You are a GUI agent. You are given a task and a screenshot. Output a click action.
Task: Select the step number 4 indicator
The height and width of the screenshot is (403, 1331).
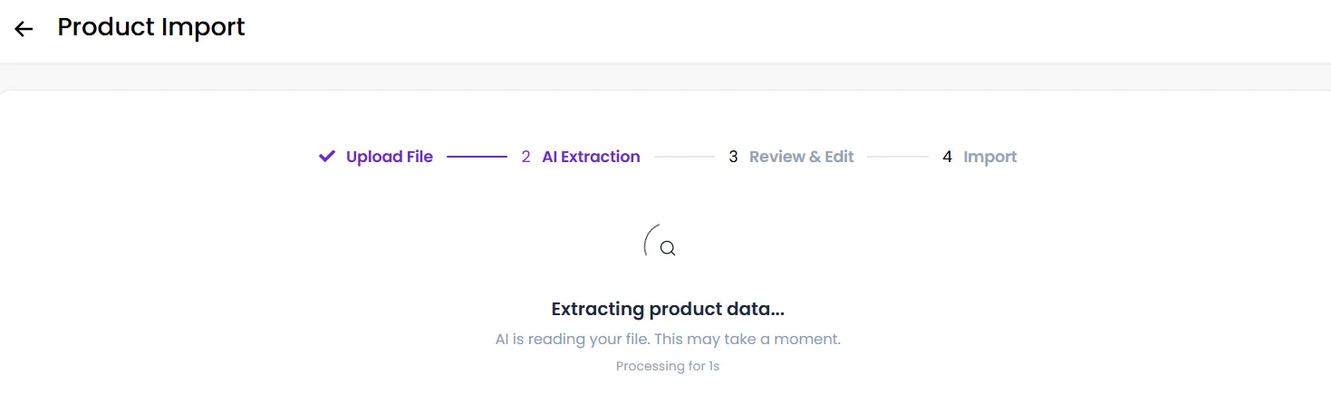(x=947, y=157)
